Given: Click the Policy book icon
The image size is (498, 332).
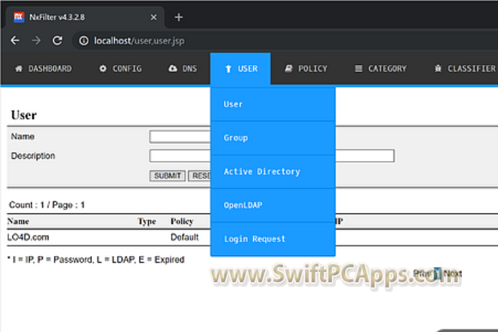Looking at the screenshot, I should (x=288, y=68).
